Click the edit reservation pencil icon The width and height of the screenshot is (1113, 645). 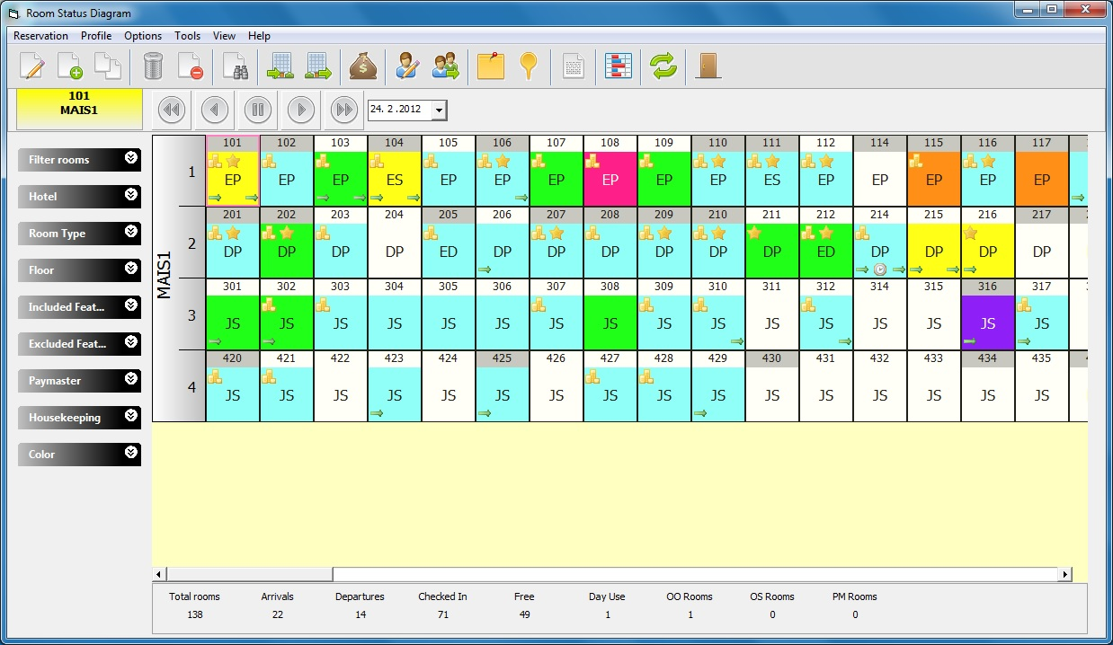coord(32,66)
